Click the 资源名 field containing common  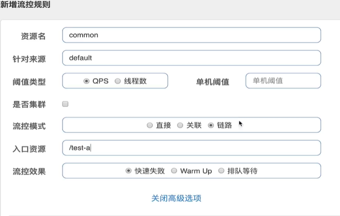click(x=191, y=35)
